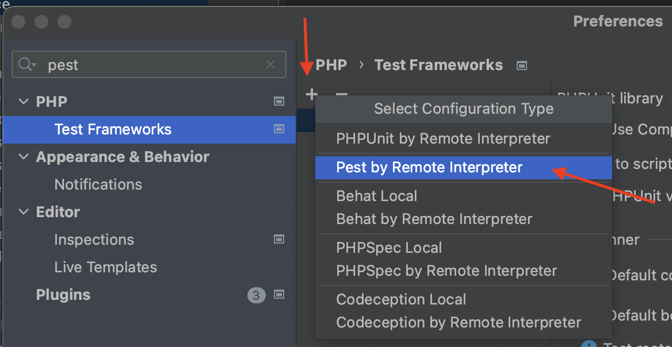
Task: Collapse the PHP section in the sidebar
Action: (23, 101)
